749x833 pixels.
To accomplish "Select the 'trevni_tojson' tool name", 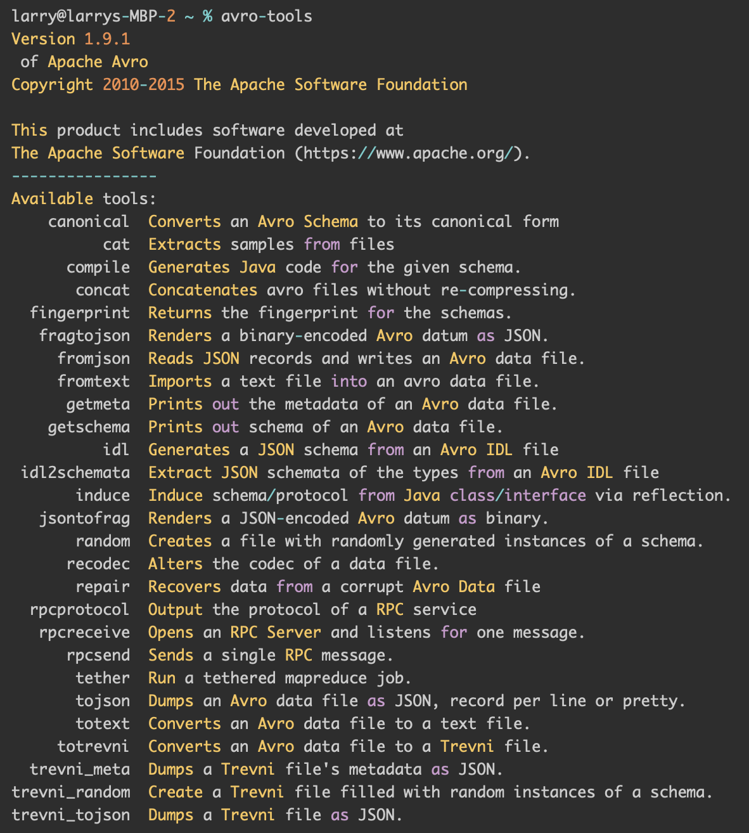I will [x=71, y=815].
